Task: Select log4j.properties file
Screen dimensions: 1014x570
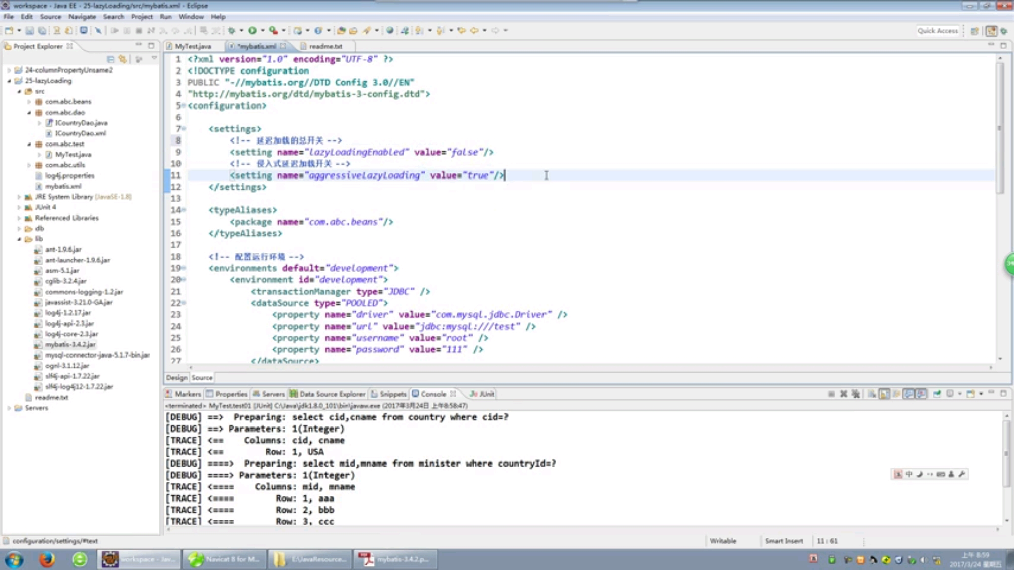Action: click(x=69, y=176)
